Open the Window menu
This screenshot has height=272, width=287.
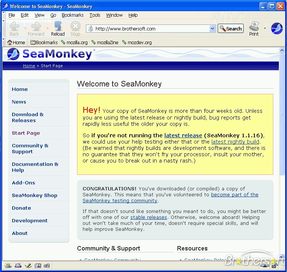coord(114,15)
